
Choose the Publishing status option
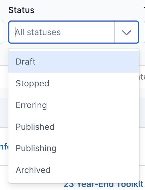click(74, 148)
